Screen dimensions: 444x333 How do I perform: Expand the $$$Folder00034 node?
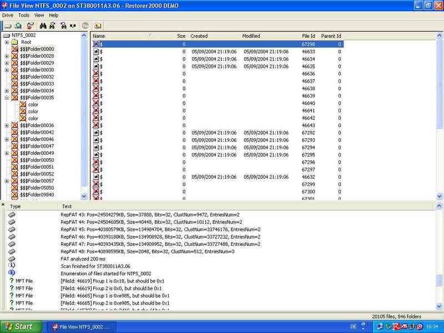[x=7, y=91]
